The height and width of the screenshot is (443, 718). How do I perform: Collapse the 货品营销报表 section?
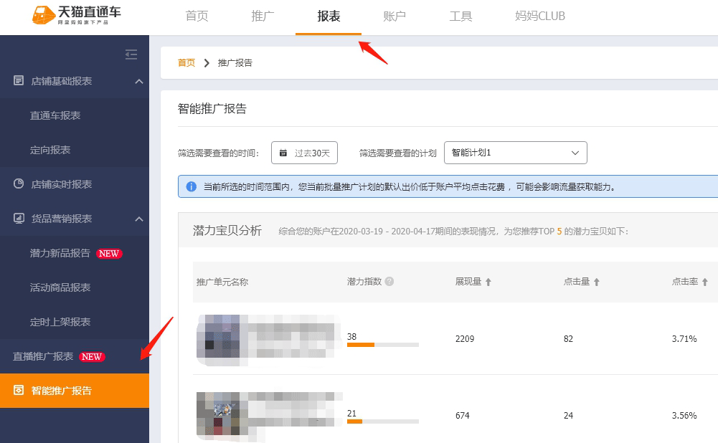click(x=139, y=219)
